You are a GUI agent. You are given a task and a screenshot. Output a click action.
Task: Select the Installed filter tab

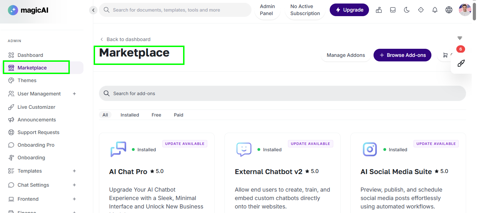tap(130, 115)
